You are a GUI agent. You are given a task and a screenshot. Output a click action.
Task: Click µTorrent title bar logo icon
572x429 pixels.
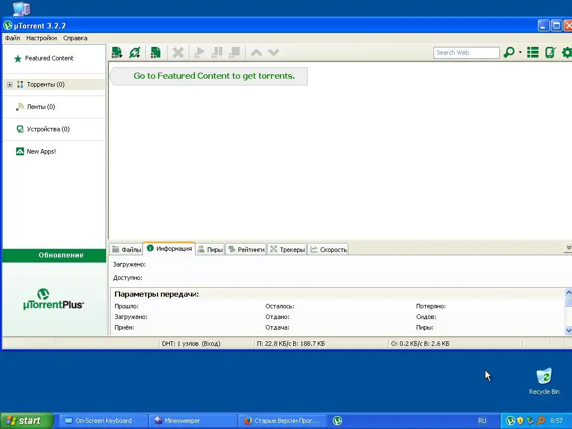[x=8, y=26]
